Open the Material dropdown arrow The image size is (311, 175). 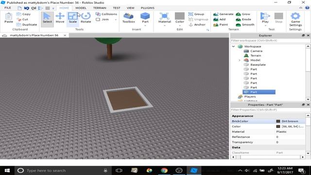pyautogui.click(x=165, y=26)
